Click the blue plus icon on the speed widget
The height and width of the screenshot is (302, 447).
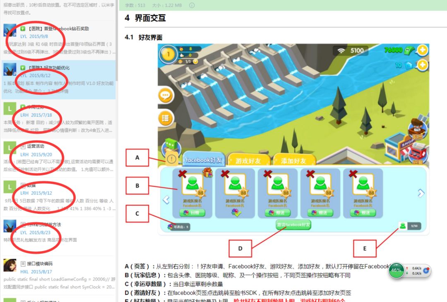click(426, 271)
